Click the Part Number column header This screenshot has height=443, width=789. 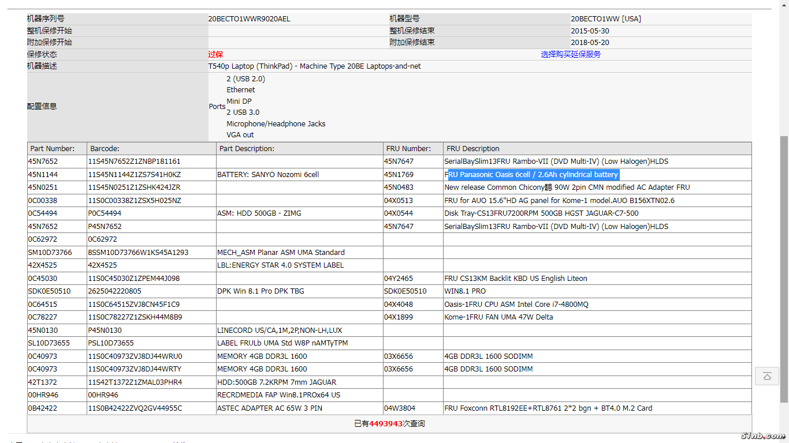[x=53, y=149]
